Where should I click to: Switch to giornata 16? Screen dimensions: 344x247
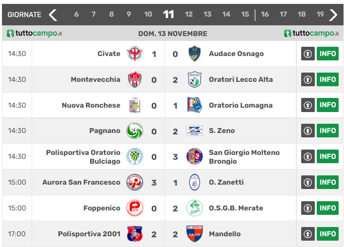265,15
